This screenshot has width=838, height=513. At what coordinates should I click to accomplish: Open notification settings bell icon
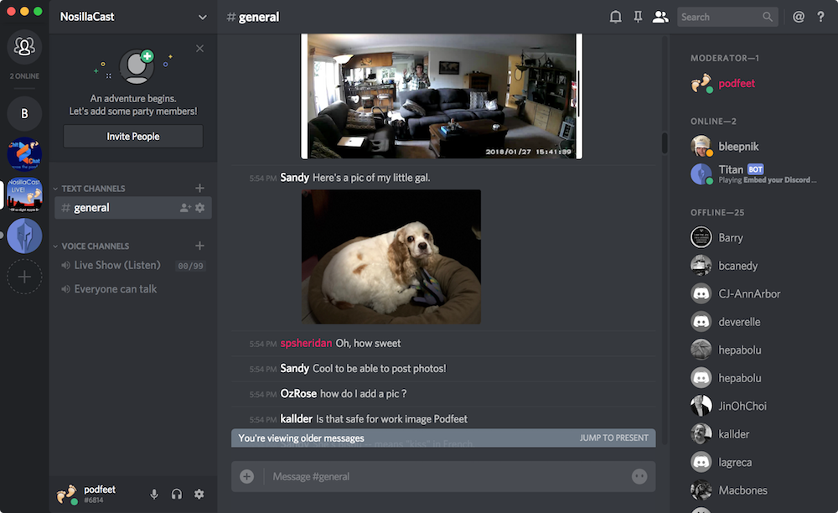tap(616, 17)
